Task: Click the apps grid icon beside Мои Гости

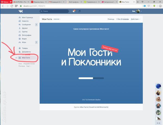Action: (x=20, y=58)
